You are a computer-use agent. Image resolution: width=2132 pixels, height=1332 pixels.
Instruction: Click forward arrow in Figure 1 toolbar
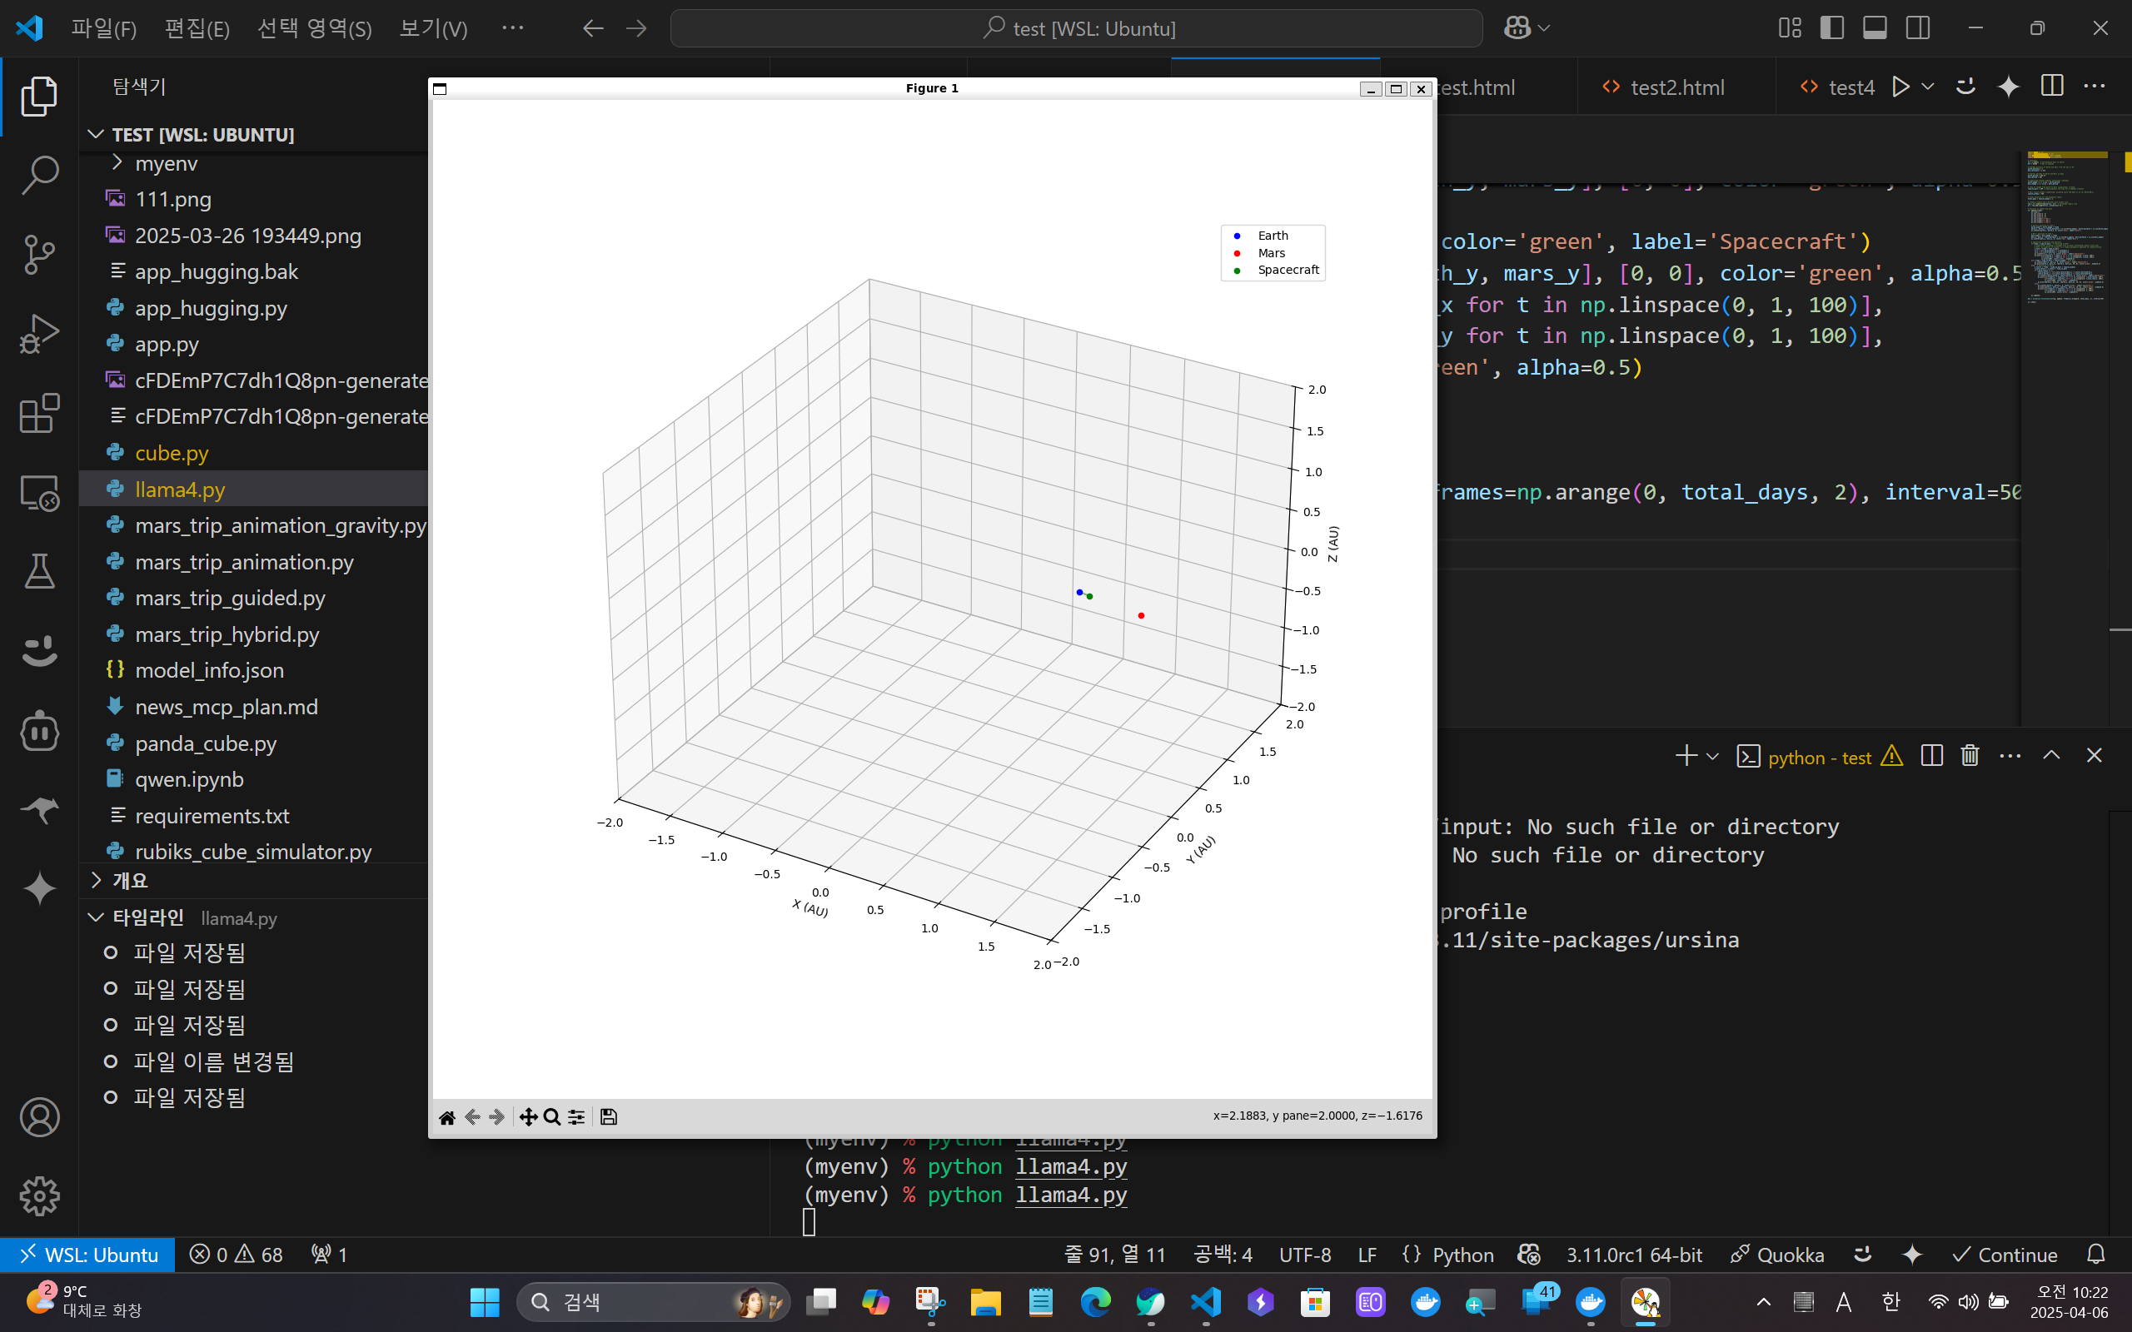pyautogui.click(x=497, y=1117)
